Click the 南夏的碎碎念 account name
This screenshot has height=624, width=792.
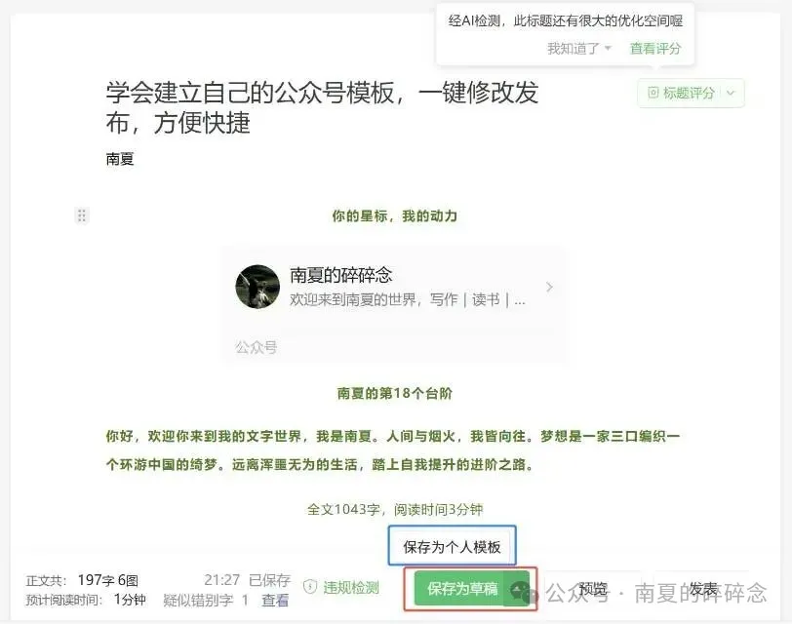click(x=341, y=275)
